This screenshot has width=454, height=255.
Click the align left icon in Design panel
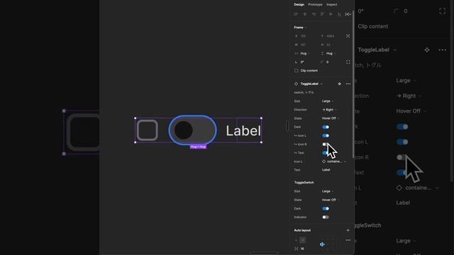click(x=296, y=14)
